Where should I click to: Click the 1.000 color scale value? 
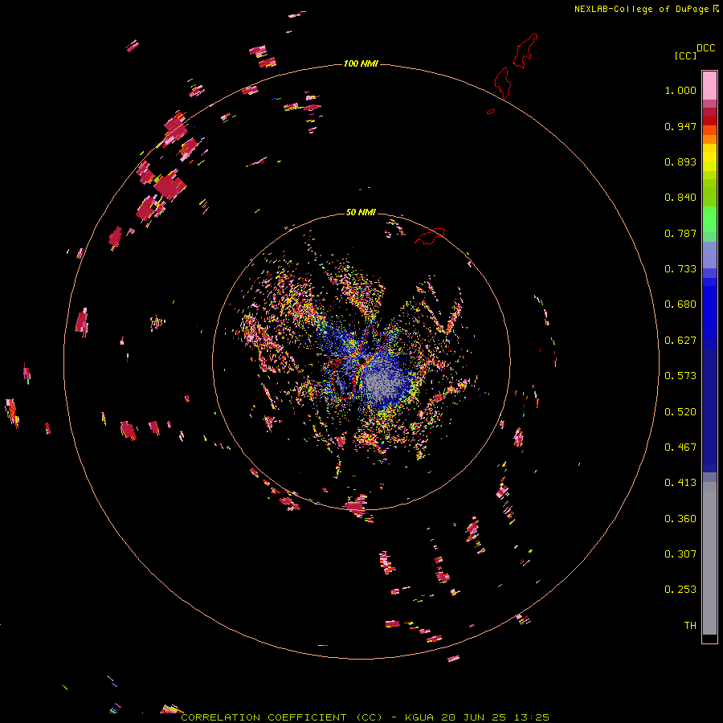pyautogui.click(x=680, y=90)
